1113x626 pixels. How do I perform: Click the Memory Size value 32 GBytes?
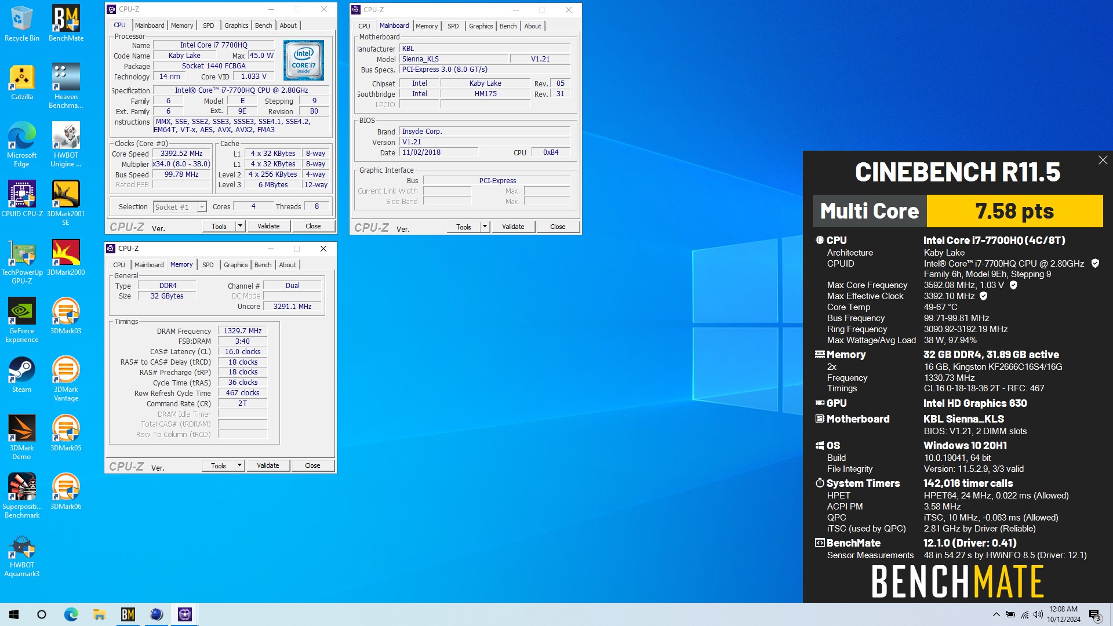[167, 296]
